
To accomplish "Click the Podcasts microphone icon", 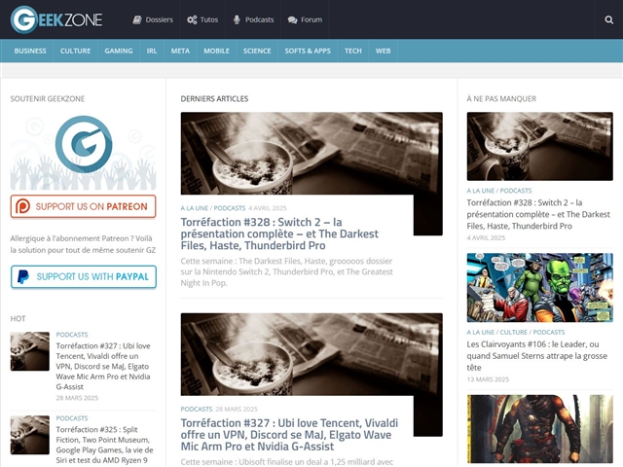I will click(x=237, y=19).
